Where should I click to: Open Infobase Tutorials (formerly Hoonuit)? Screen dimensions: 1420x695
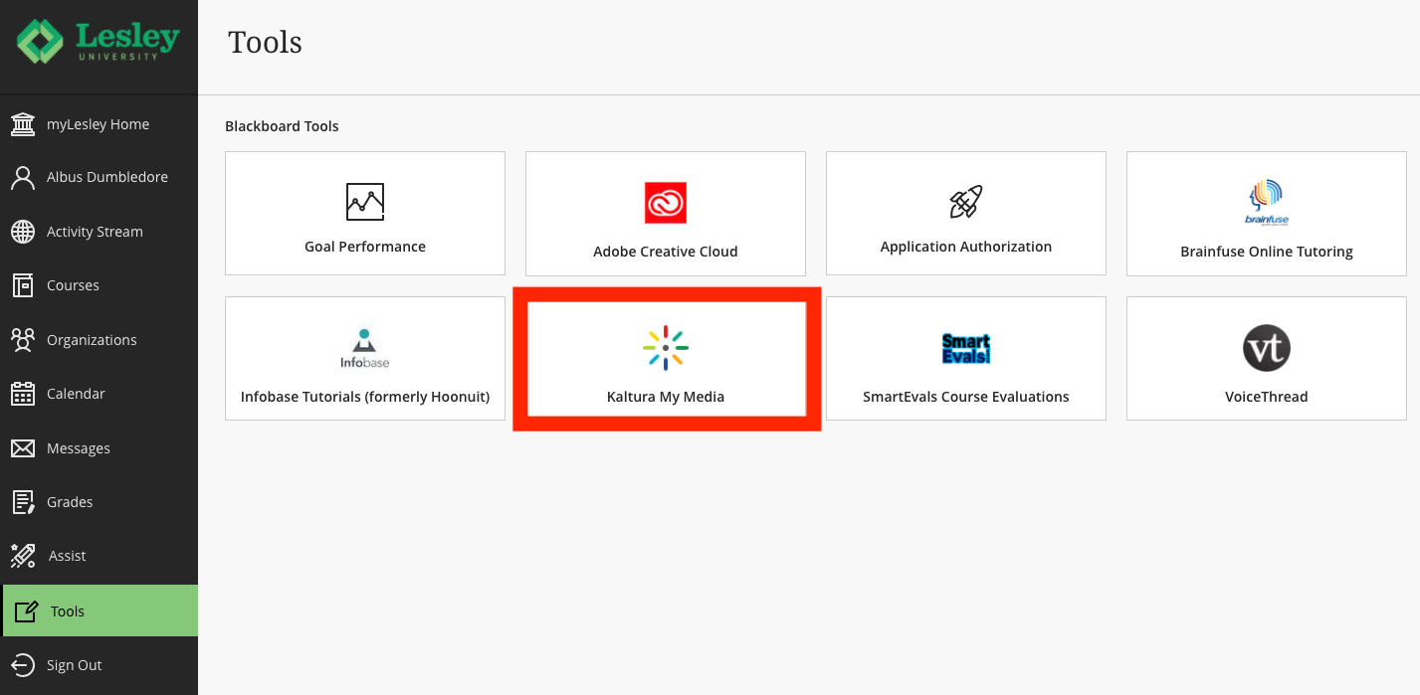(x=365, y=358)
